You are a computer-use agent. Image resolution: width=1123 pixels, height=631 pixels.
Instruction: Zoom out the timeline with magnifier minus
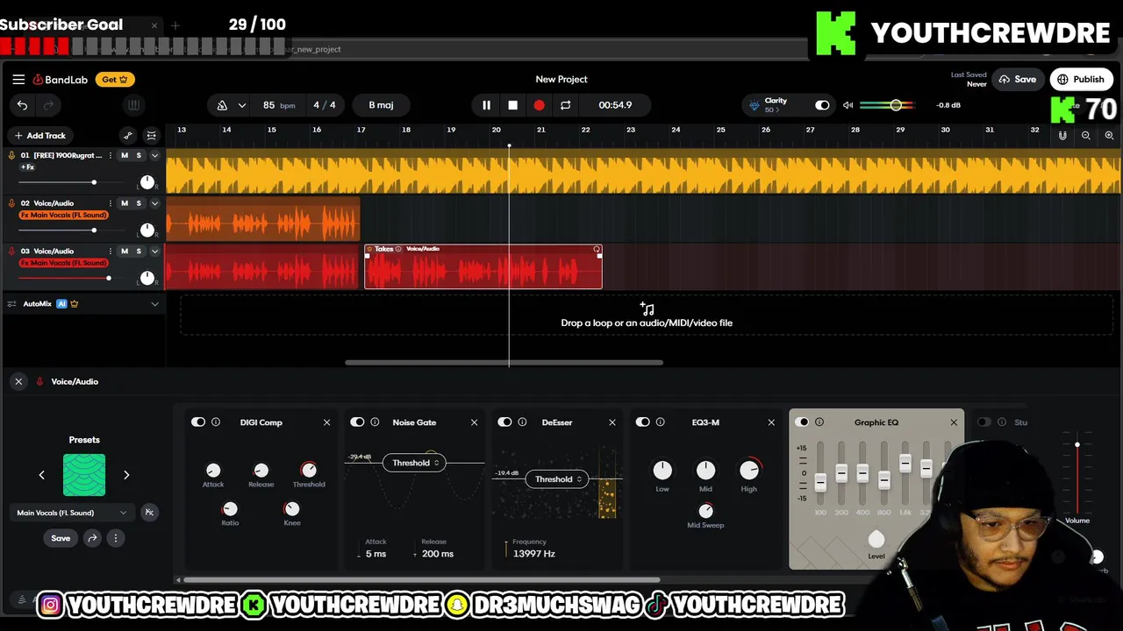(x=1086, y=136)
